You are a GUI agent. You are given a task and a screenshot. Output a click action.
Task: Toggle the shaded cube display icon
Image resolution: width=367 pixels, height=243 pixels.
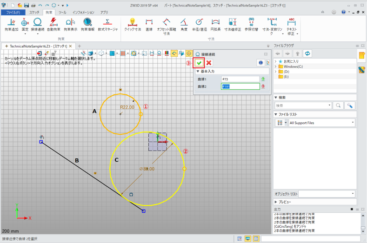tap(90, 53)
